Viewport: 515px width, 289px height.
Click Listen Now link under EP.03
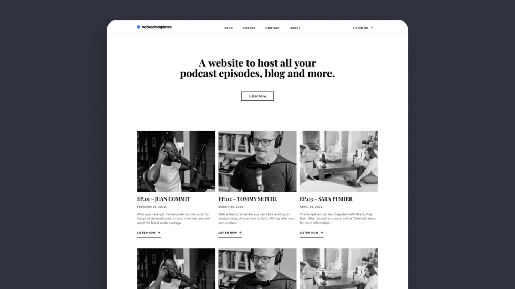(308, 233)
